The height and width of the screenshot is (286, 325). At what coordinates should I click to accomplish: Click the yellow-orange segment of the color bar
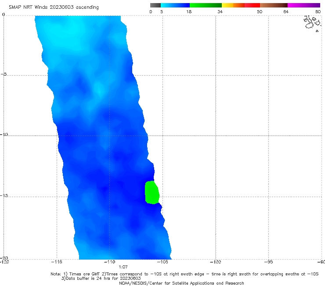(x=233, y=5)
